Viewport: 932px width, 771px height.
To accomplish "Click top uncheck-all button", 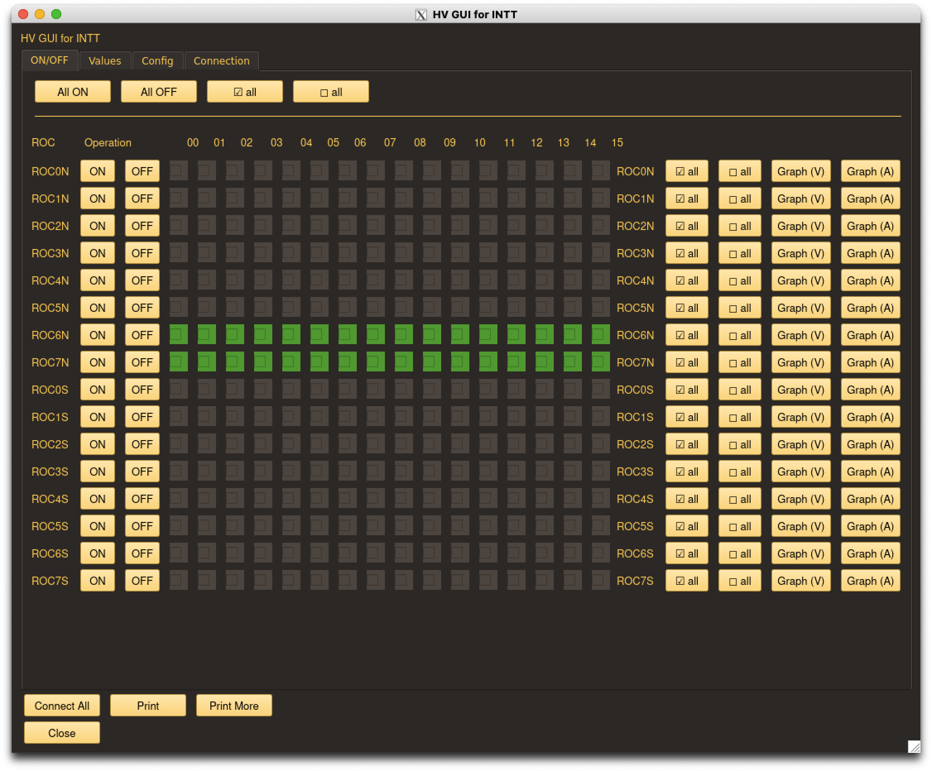I will tap(331, 92).
